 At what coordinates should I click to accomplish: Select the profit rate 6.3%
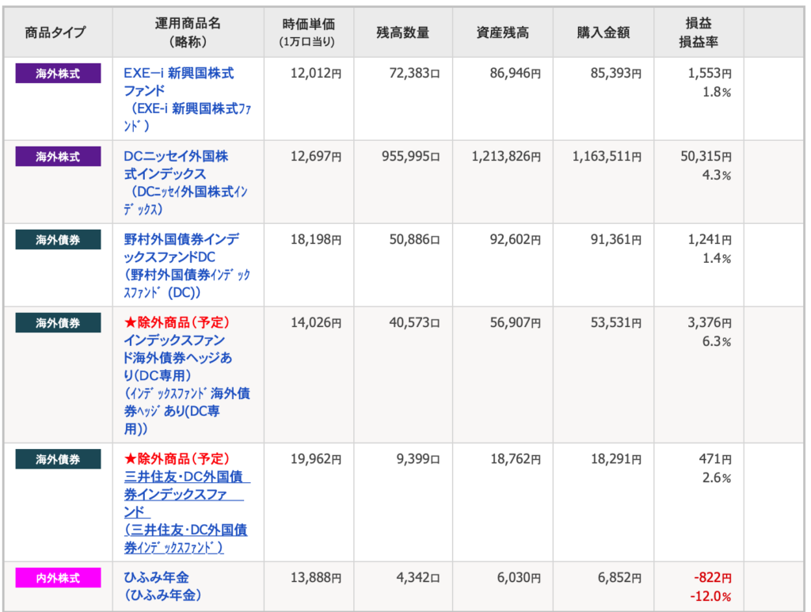click(717, 342)
